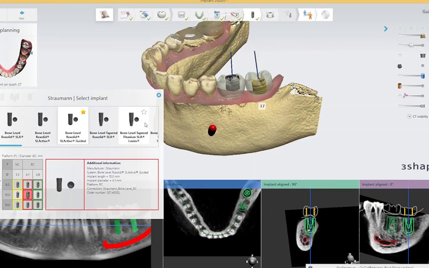Adjust the brown drill sleeve slider
Viewport: 429px width, 268px height.
pyautogui.click(x=411, y=86)
